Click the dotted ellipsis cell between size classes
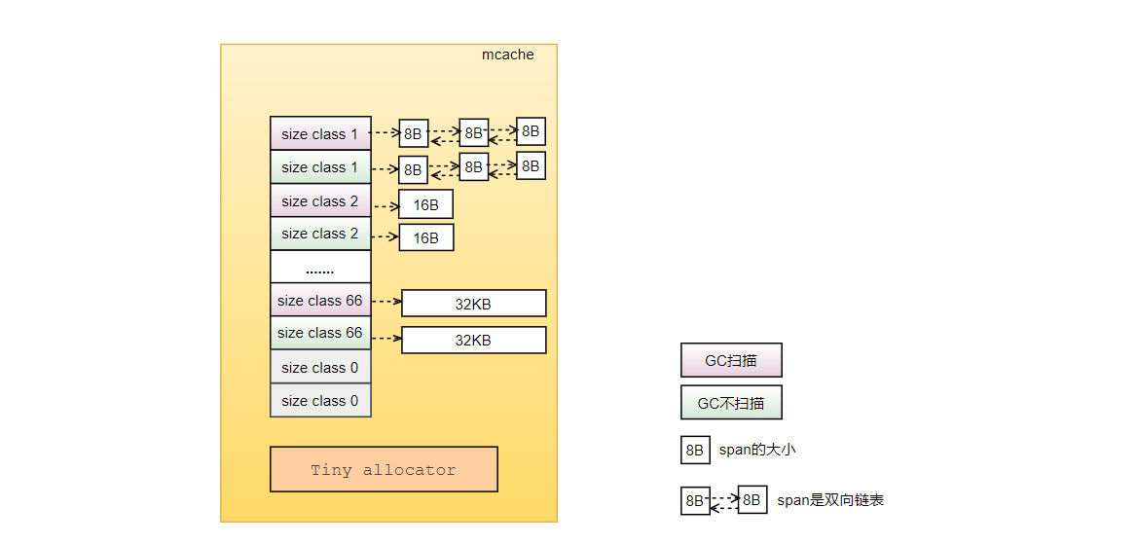Screen dimensions: 1137x544 (320, 267)
